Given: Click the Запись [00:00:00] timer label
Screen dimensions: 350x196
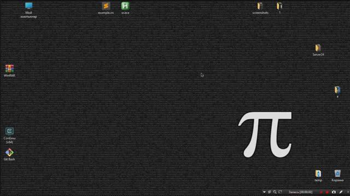Looking at the screenshot, I should tap(300, 192).
